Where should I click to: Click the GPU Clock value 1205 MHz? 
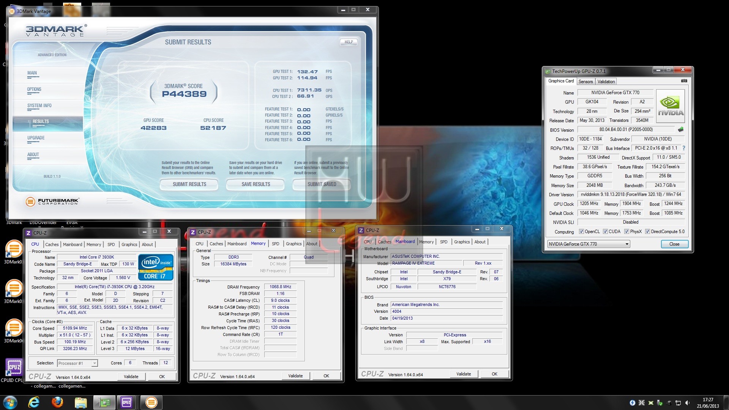coord(589,204)
